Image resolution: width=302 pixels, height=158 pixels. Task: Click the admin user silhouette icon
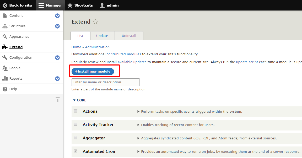(102, 5)
